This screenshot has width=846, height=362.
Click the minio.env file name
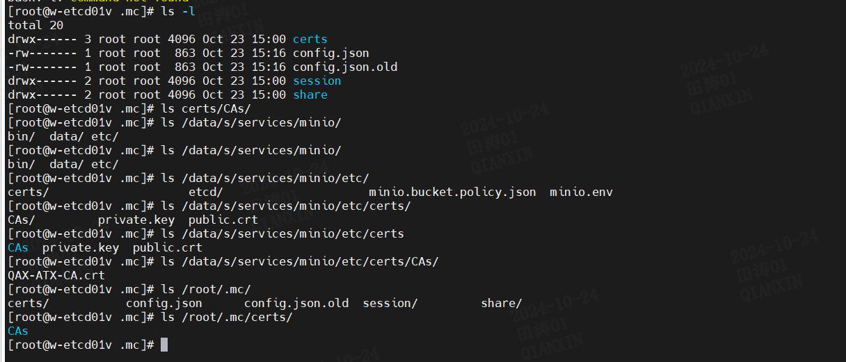coord(582,192)
